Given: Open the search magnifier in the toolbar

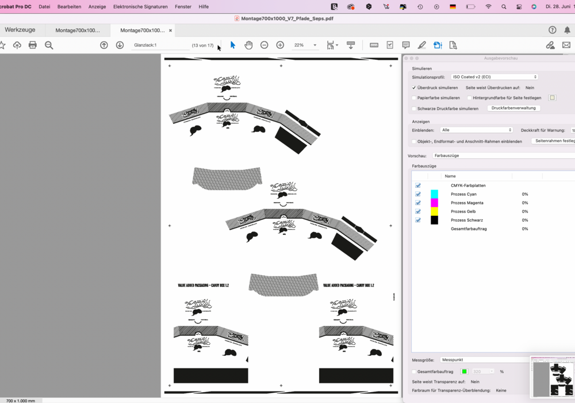Looking at the screenshot, I should pos(49,45).
